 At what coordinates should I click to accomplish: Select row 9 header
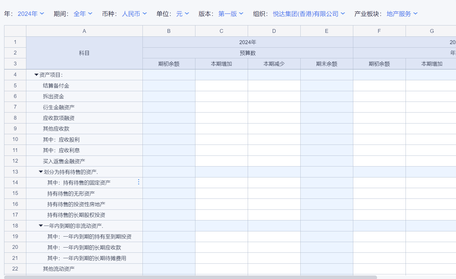click(x=15, y=129)
